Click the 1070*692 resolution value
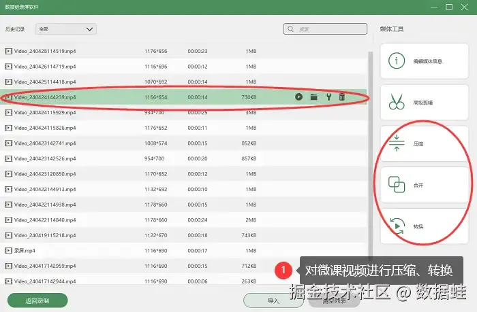This screenshot has width=477, height=312. (156, 82)
